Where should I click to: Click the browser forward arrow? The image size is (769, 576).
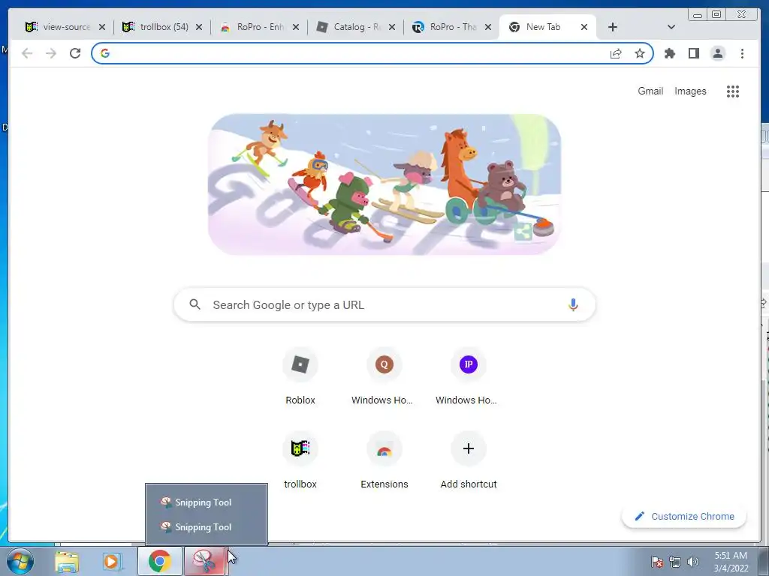[51, 53]
